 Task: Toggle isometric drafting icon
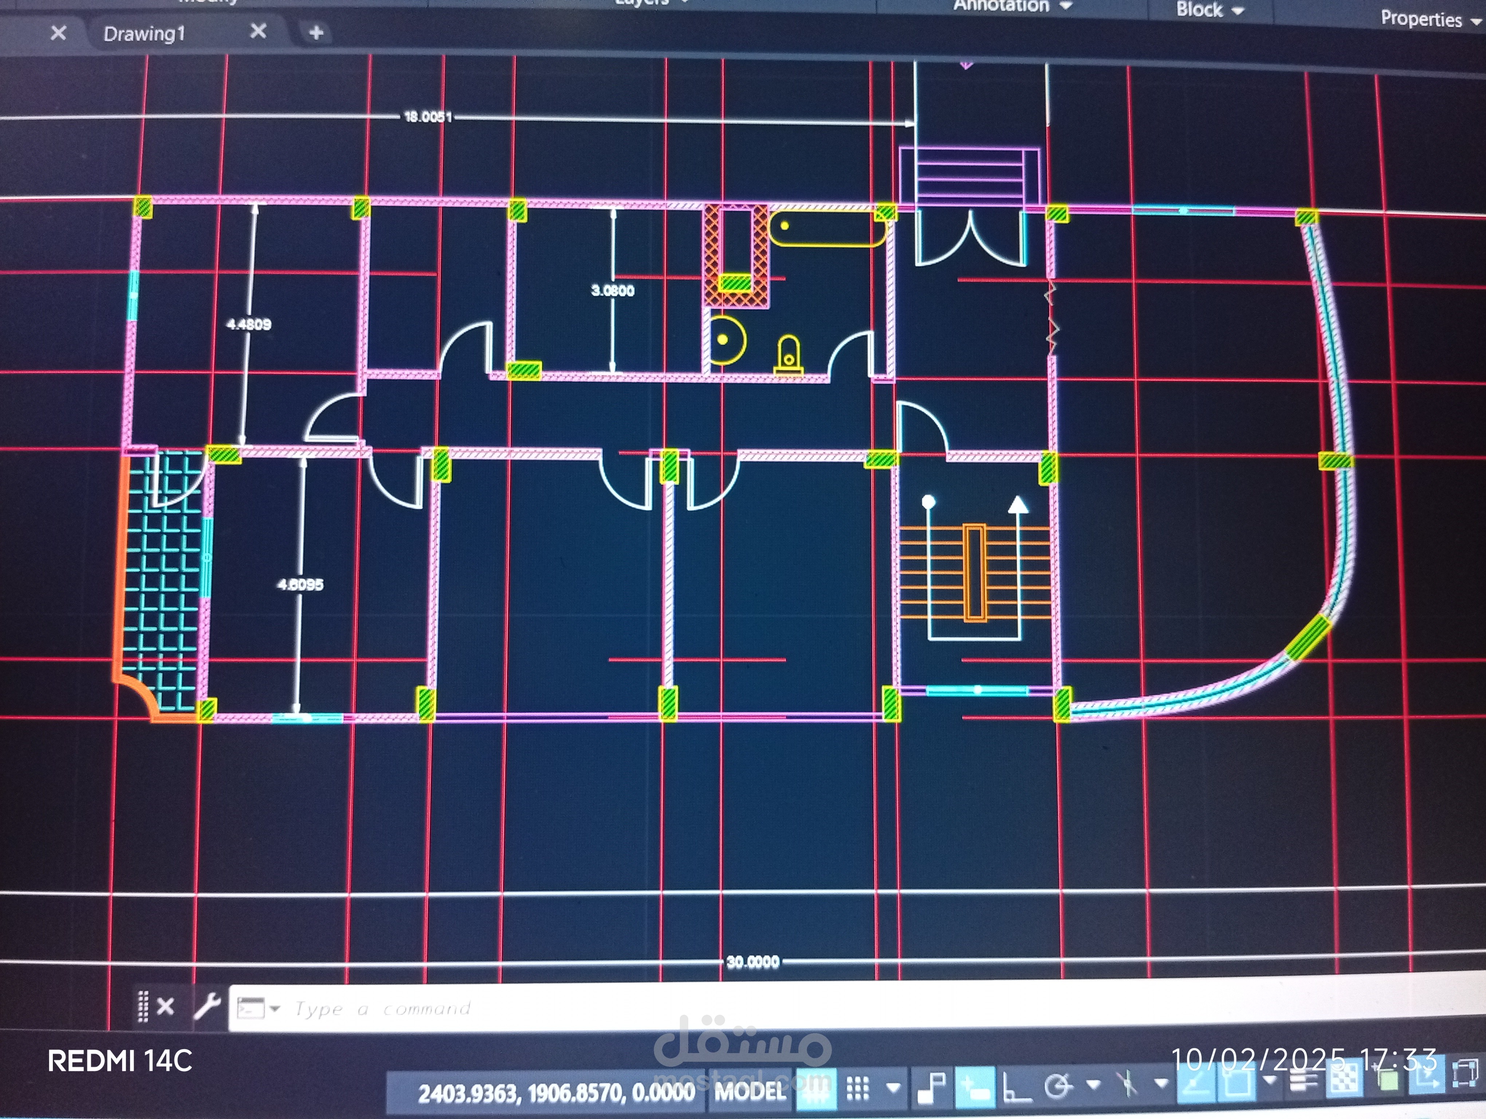tap(1127, 1083)
